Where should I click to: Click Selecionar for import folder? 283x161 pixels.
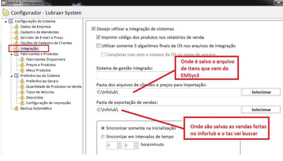[261, 92]
